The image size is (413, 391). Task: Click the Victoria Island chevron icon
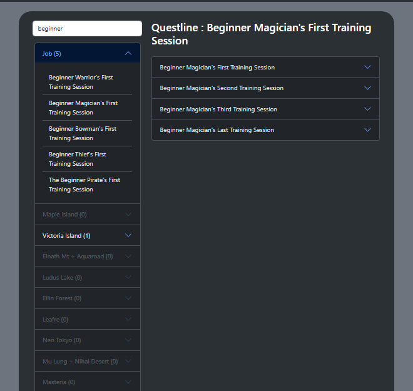[x=128, y=235]
